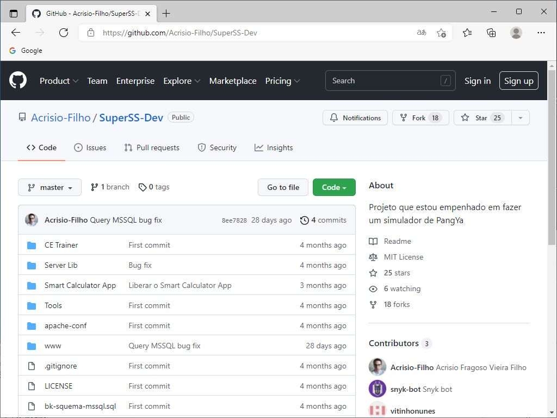
Task: Click the site lock icon in address bar
Action: [91, 33]
